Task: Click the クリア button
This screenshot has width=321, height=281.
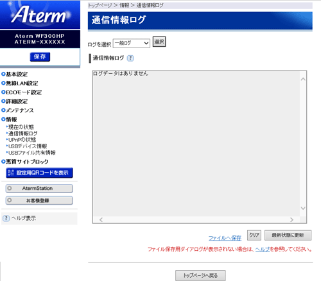Action: click(254, 235)
